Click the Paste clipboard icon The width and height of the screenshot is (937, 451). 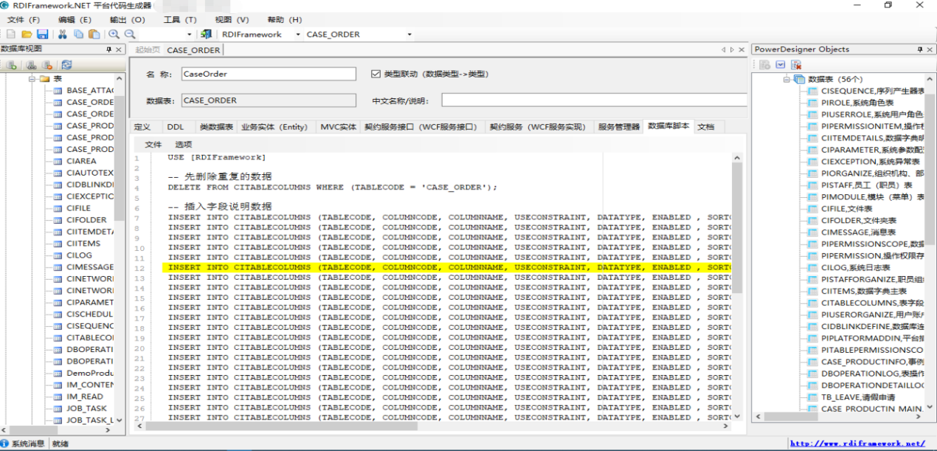coord(94,34)
